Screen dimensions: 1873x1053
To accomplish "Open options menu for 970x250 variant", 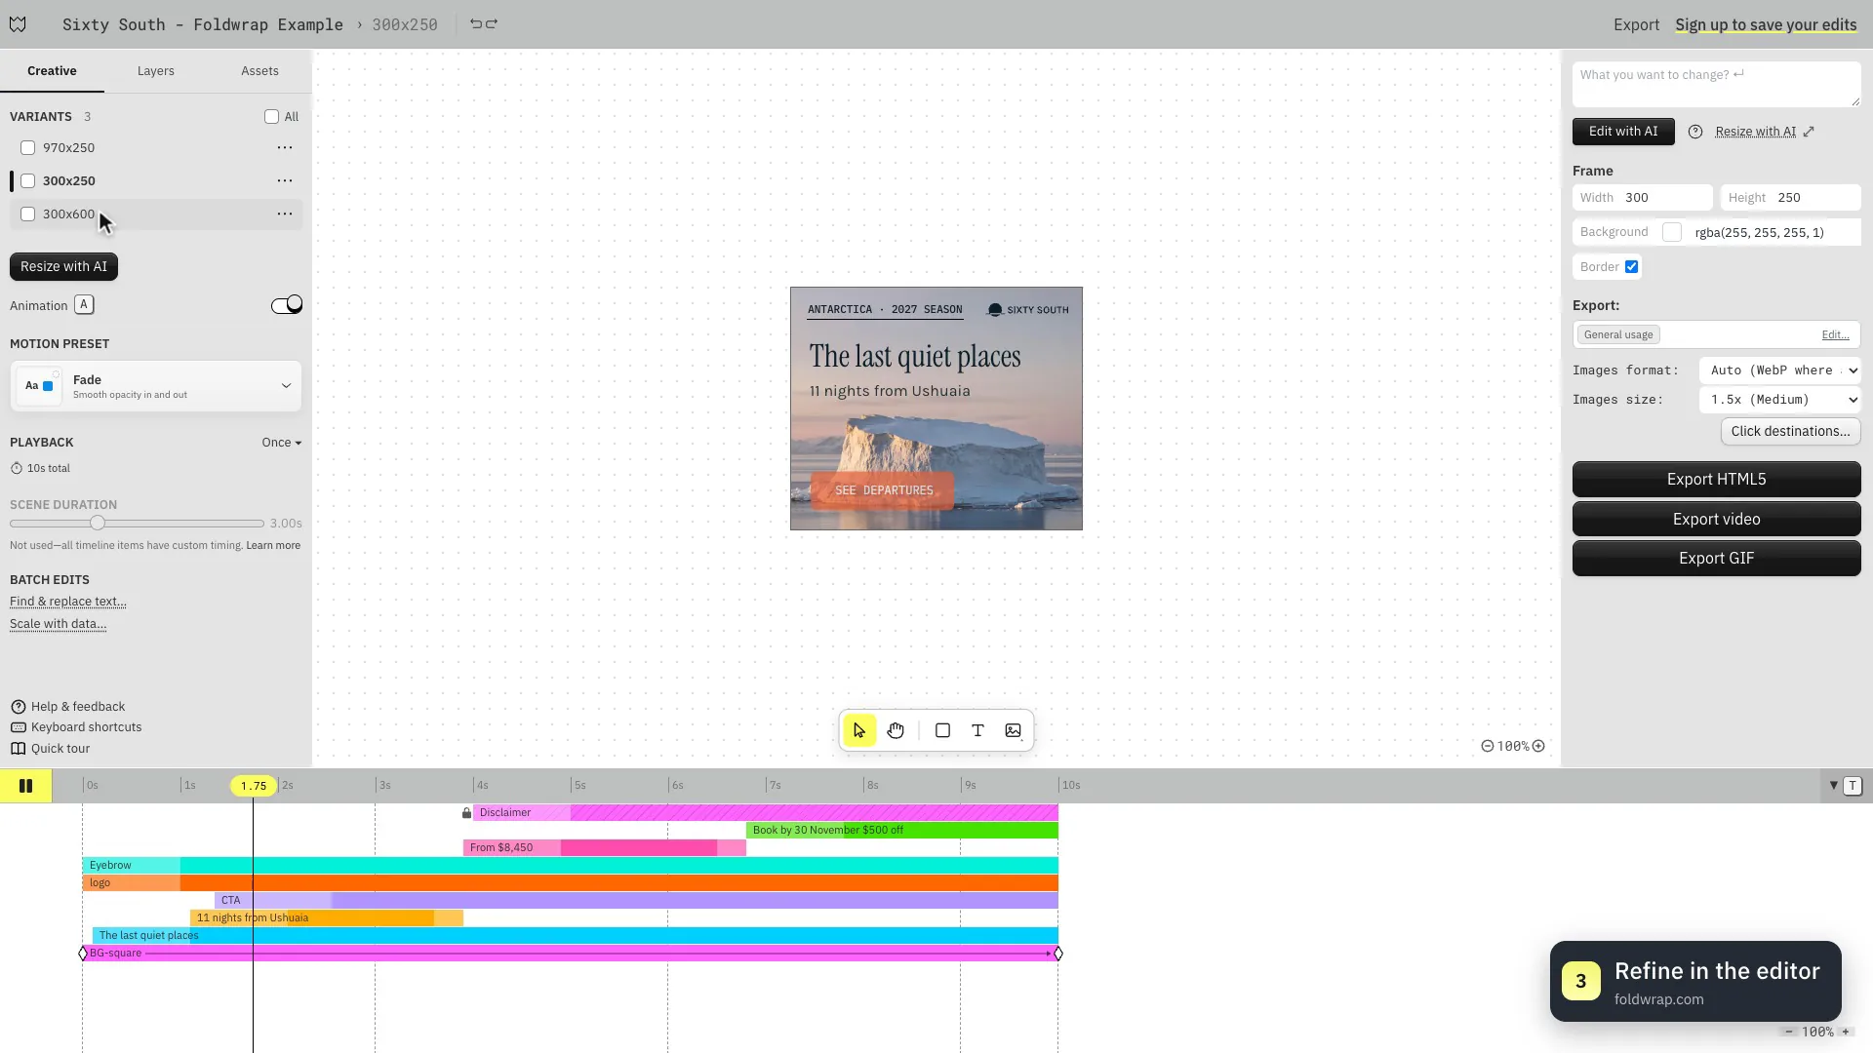I will tap(285, 148).
